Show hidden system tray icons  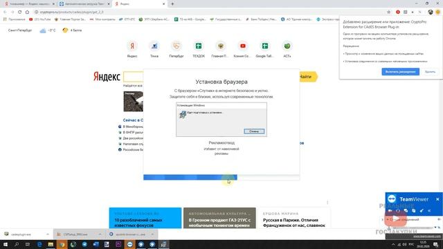click(393, 244)
